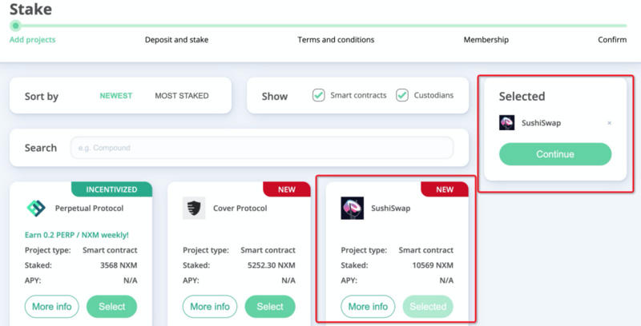Screen dimensions: 641x326
Task: Click the Selected button on SushiSwap card
Action: [x=428, y=306]
